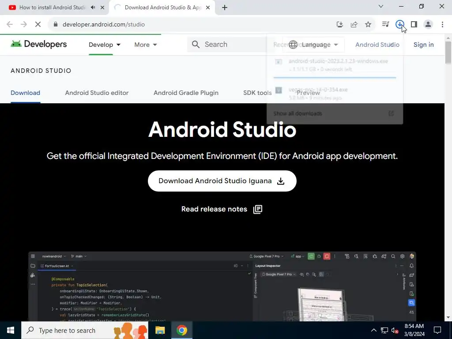Click the Sign in link
This screenshot has height=339, width=452.
coord(423,45)
